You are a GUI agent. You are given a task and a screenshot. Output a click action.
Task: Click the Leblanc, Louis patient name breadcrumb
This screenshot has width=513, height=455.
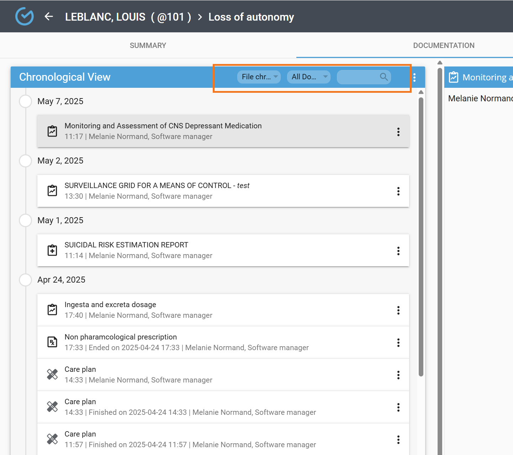(x=105, y=17)
